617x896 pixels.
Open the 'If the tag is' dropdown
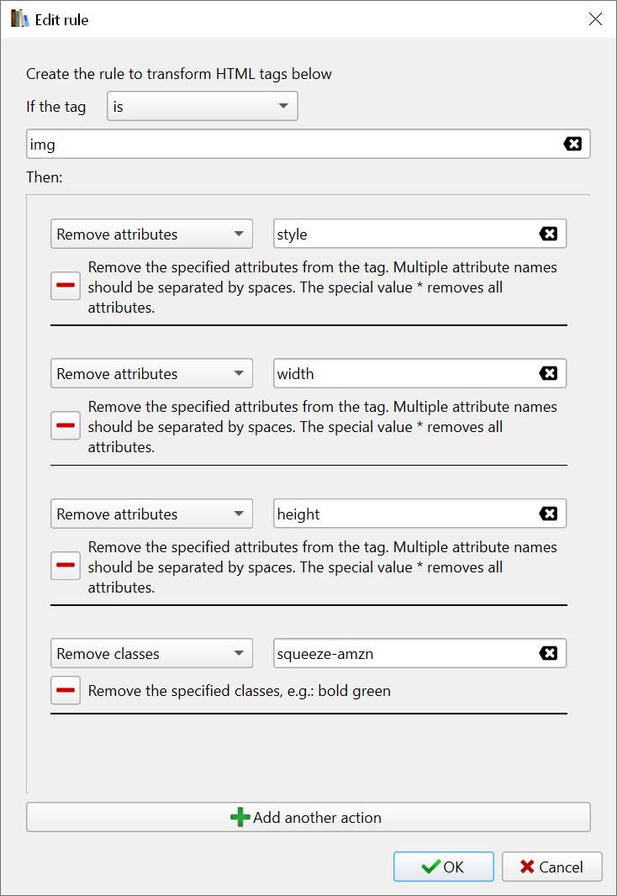[x=202, y=107]
